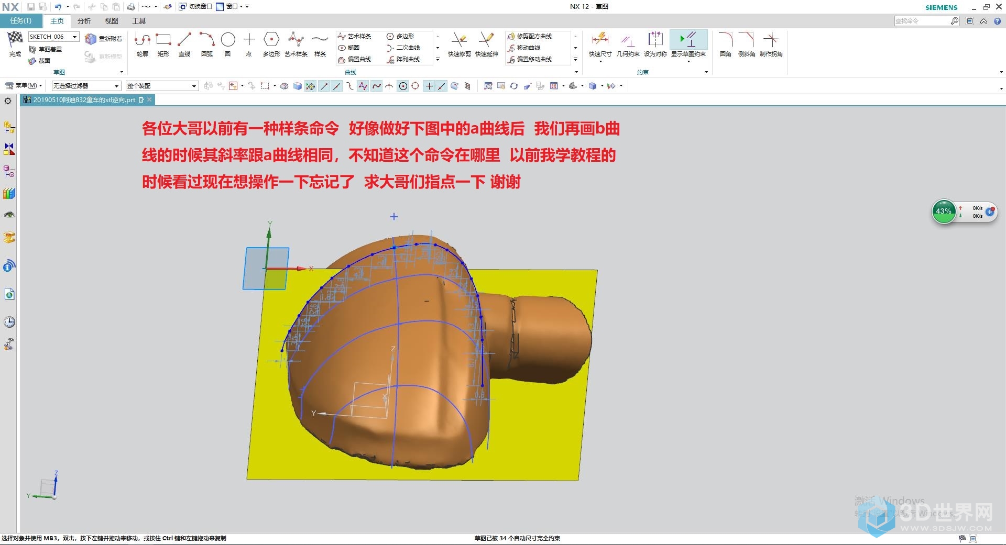Switch to the 分析 ribbon tab
The image size is (1006, 545).
tap(84, 21)
